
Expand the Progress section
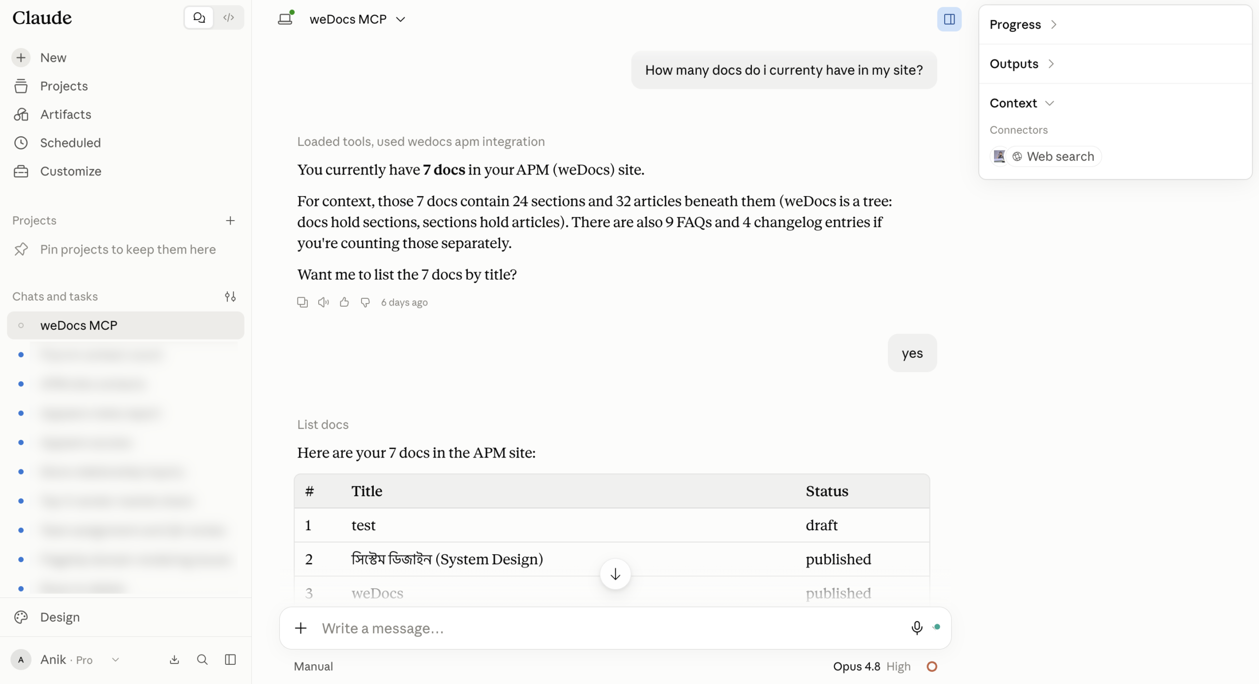click(1023, 25)
